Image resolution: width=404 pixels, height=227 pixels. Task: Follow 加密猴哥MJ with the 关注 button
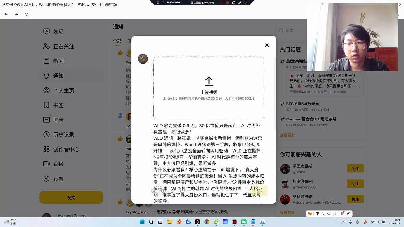[355, 184]
